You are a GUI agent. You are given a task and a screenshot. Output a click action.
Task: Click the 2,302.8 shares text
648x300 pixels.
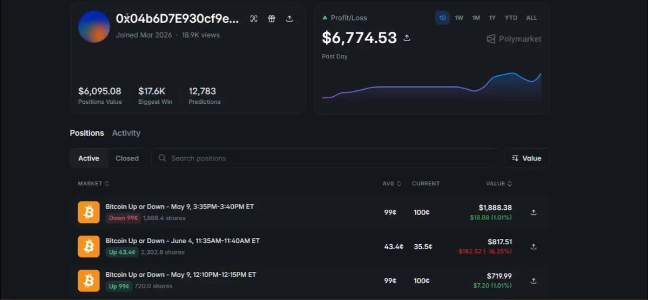tap(163, 252)
